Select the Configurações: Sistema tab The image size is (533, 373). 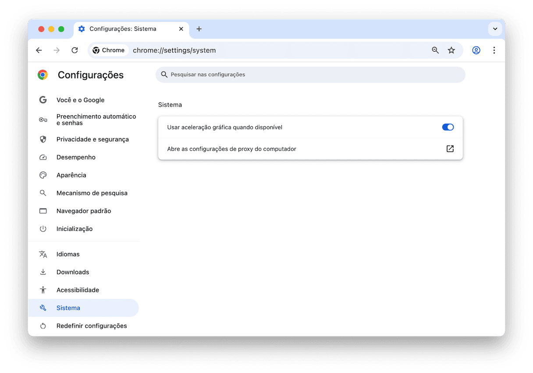[131, 29]
